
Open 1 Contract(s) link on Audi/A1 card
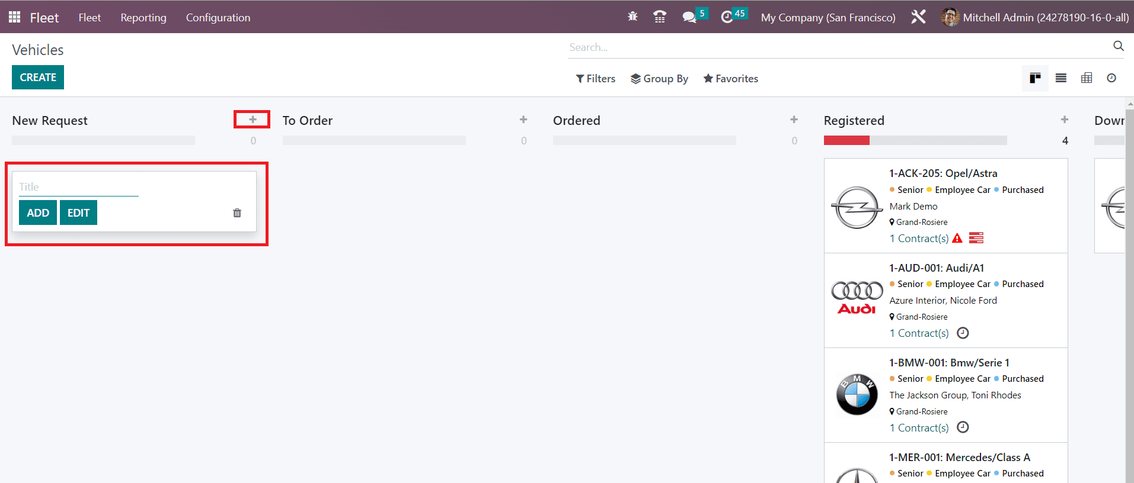click(919, 333)
